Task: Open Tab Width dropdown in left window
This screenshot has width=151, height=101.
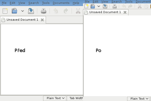Action: 75,98
